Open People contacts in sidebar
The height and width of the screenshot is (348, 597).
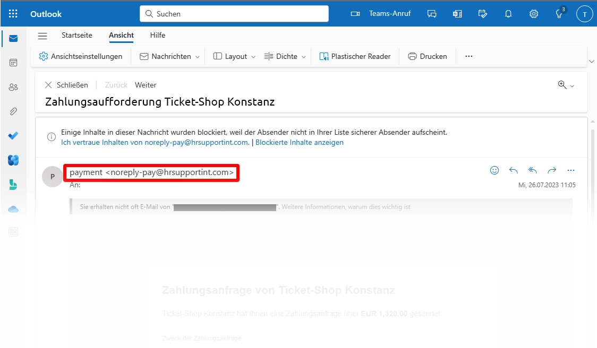pyautogui.click(x=13, y=87)
